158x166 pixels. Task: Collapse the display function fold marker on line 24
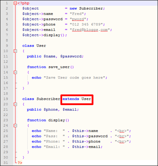coord(15,126)
